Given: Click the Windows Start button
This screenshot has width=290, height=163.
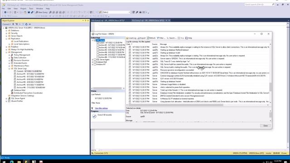Looking at the screenshot, I should 4,162.
